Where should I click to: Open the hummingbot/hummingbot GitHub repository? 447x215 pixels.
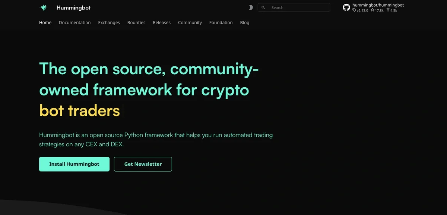pos(378,5)
